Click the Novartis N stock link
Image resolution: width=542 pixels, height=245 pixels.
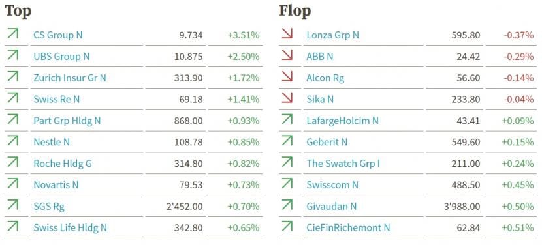(x=56, y=184)
